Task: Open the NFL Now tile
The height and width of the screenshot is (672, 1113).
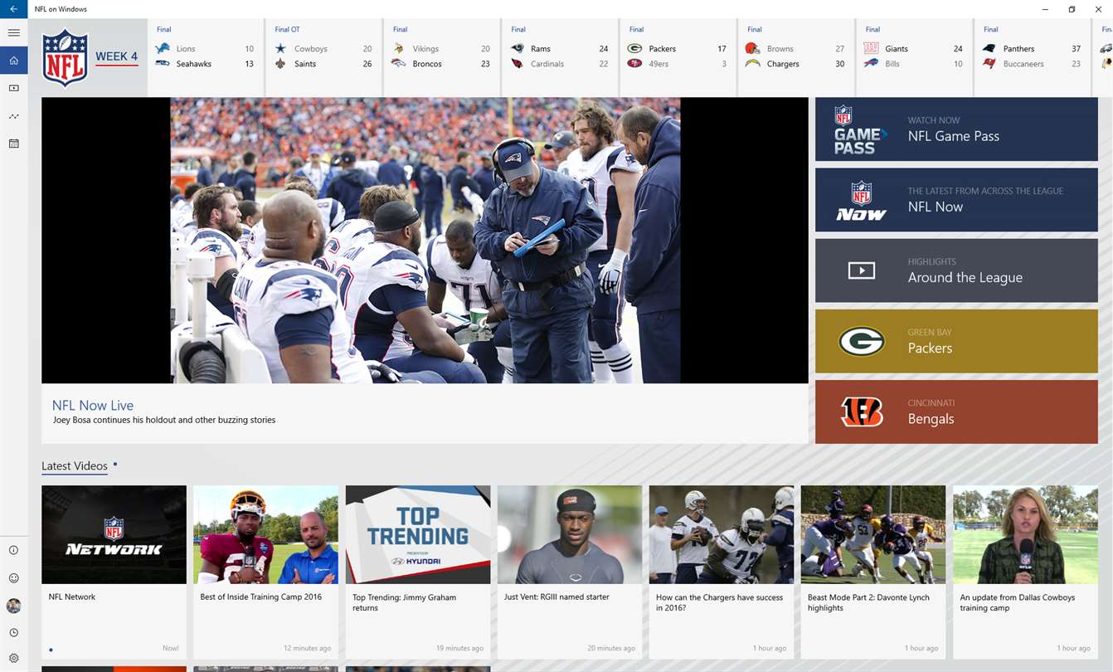Action: point(956,200)
